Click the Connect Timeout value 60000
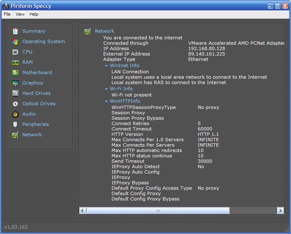This screenshot has width=291, height=234. 205,129
